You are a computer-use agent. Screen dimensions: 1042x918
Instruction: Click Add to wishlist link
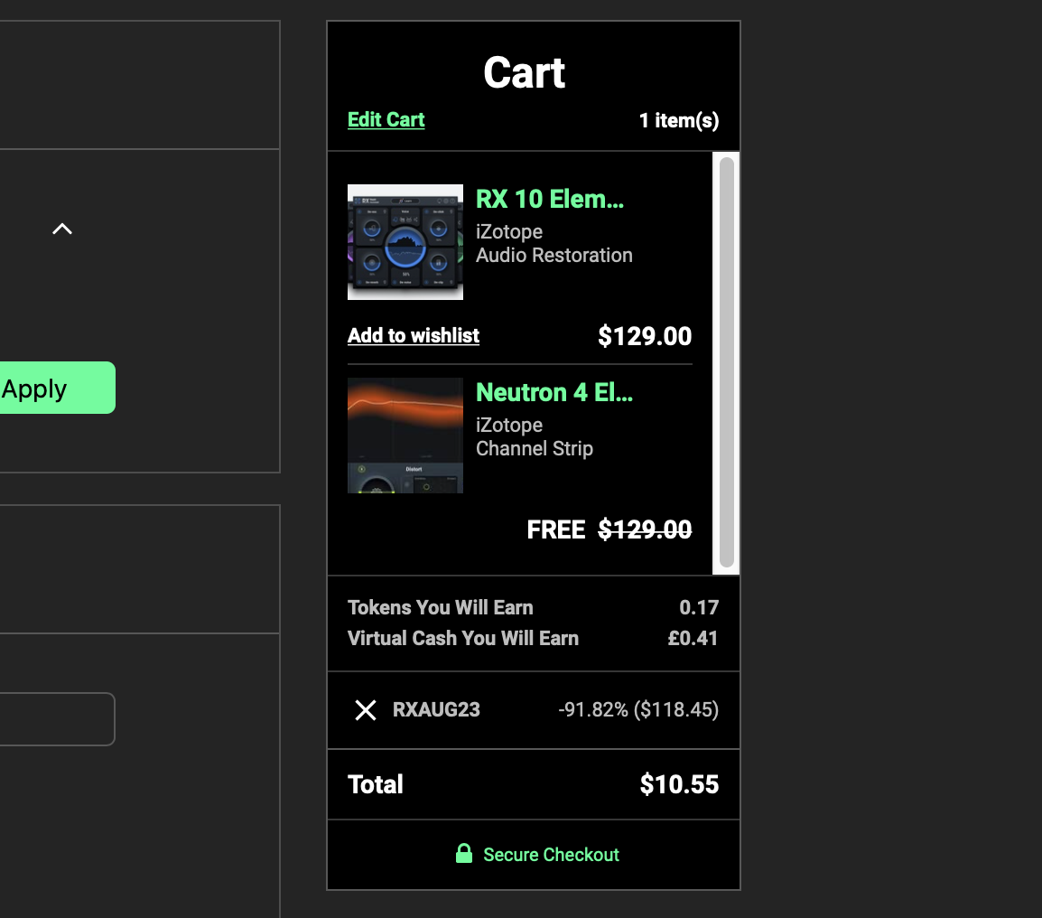point(414,335)
